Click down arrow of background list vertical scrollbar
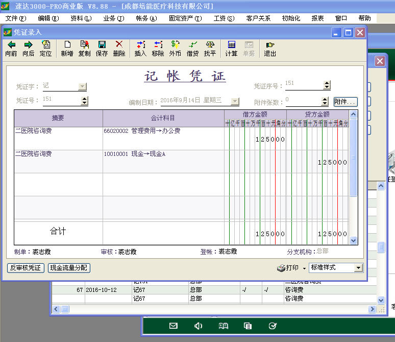 381,301
